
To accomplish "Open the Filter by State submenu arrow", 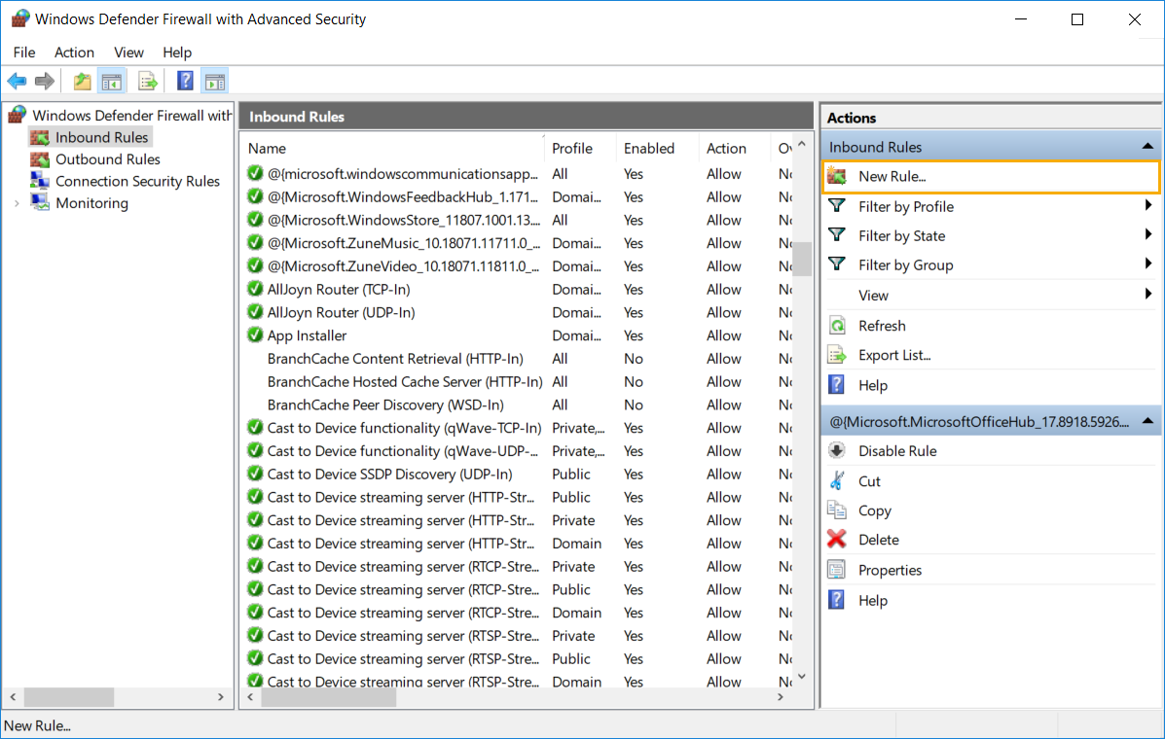I will pos(1148,234).
